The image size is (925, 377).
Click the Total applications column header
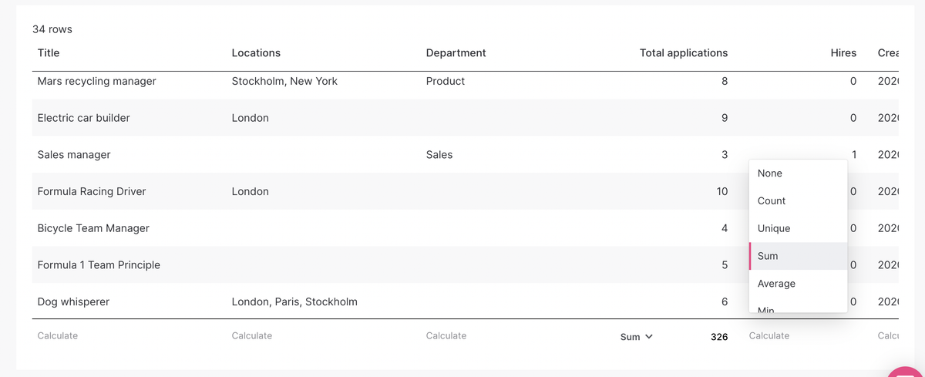click(x=683, y=53)
